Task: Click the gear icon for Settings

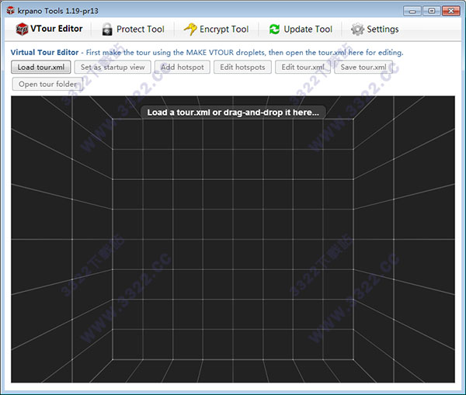Action: pos(357,29)
